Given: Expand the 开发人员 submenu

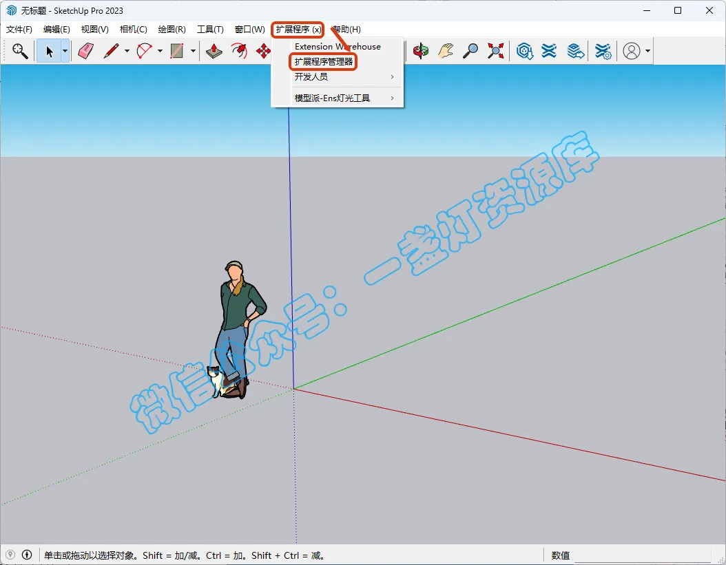Looking at the screenshot, I should pyautogui.click(x=338, y=77).
